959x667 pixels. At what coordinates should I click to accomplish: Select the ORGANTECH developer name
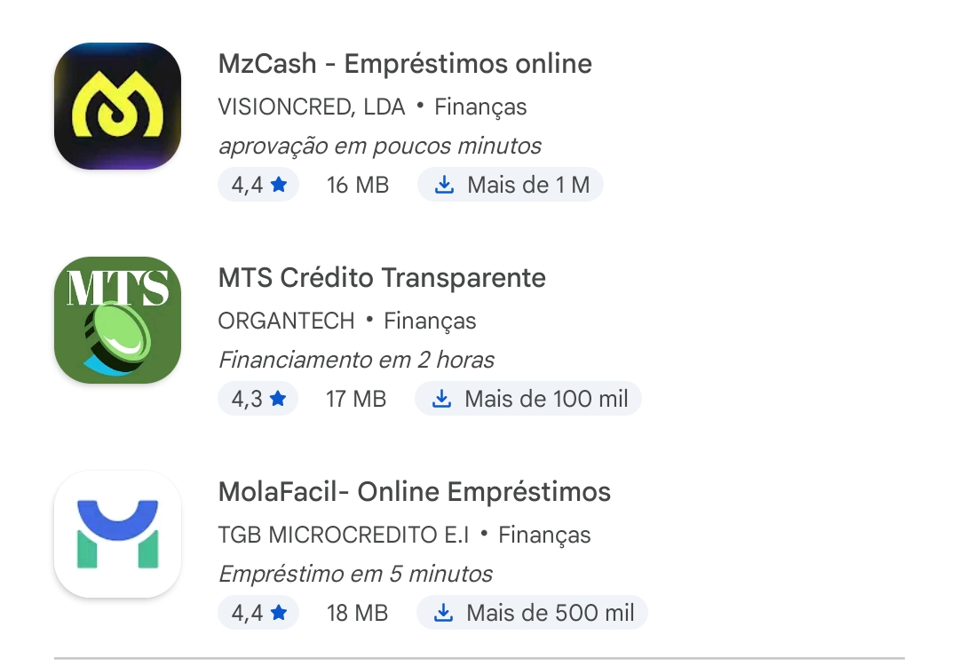[286, 322]
